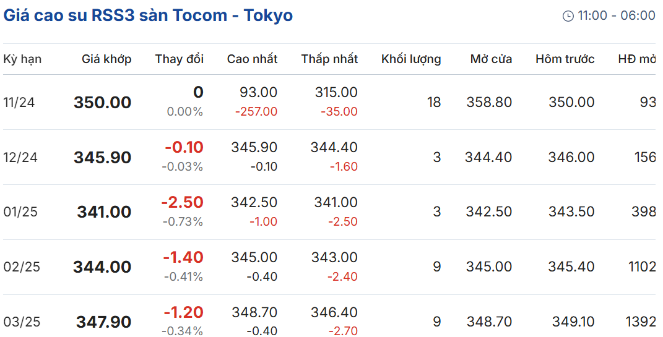Select the HĐ mở column header
Viewport: 663px width, 337px height.
click(637, 59)
